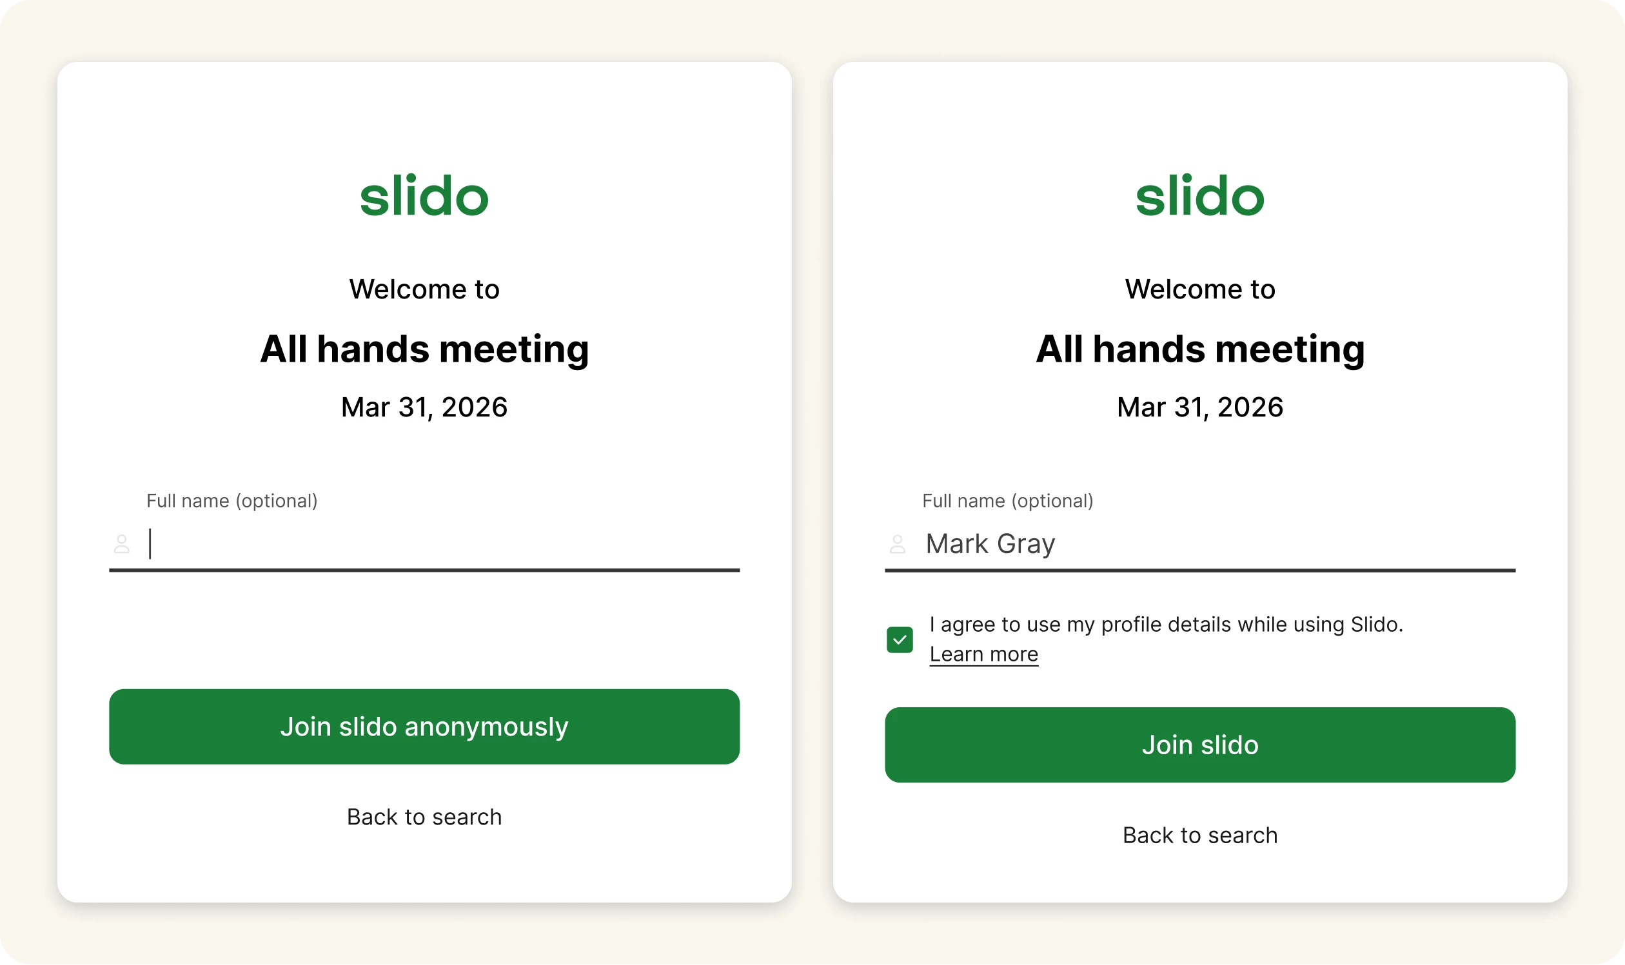Click the slido logo in the left card
Image resolution: width=1625 pixels, height=965 pixels.
click(x=424, y=196)
